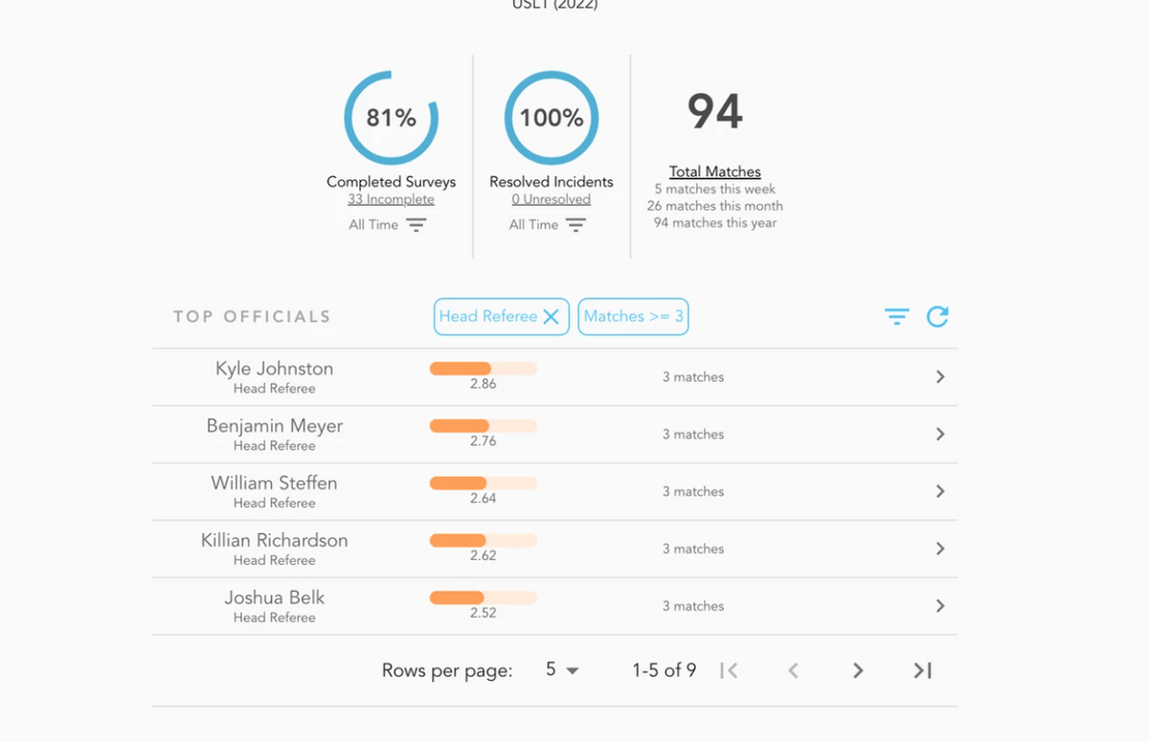Open William Steffen's row chevron
Viewport: 1149px width, 742px height.
point(940,492)
